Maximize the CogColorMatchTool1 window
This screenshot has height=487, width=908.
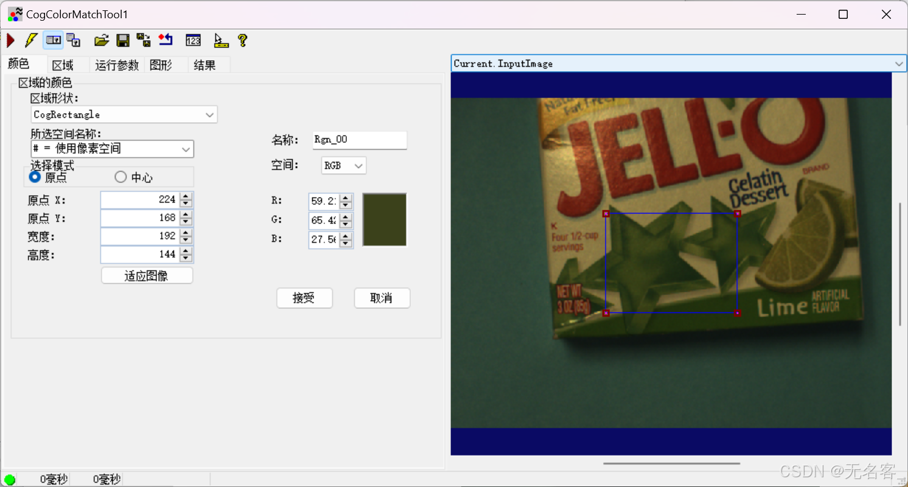click(843, 15)
